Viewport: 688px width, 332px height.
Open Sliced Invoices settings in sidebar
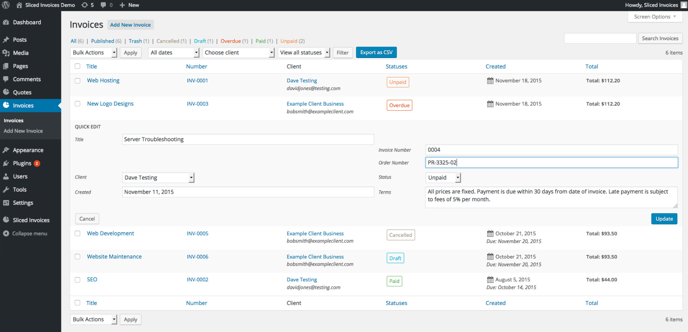(x=31, y=220)
